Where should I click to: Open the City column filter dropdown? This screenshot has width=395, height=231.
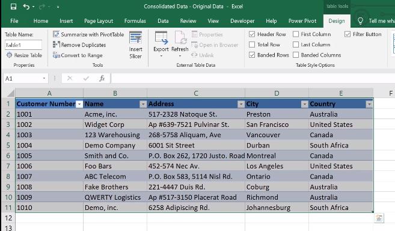coord(305,104)
